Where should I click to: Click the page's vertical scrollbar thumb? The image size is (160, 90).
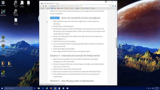point(116,43)
